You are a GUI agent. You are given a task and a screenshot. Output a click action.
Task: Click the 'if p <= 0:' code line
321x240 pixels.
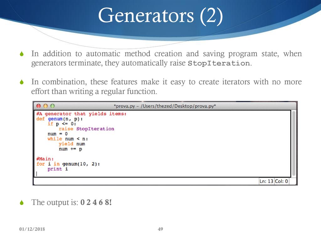62,124
